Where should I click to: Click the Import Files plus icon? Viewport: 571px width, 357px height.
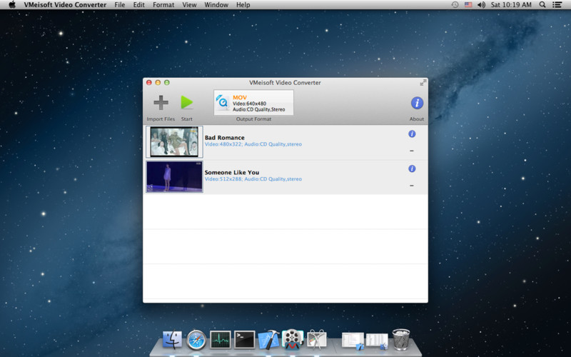pyautogui.click(x=161, y=103)
